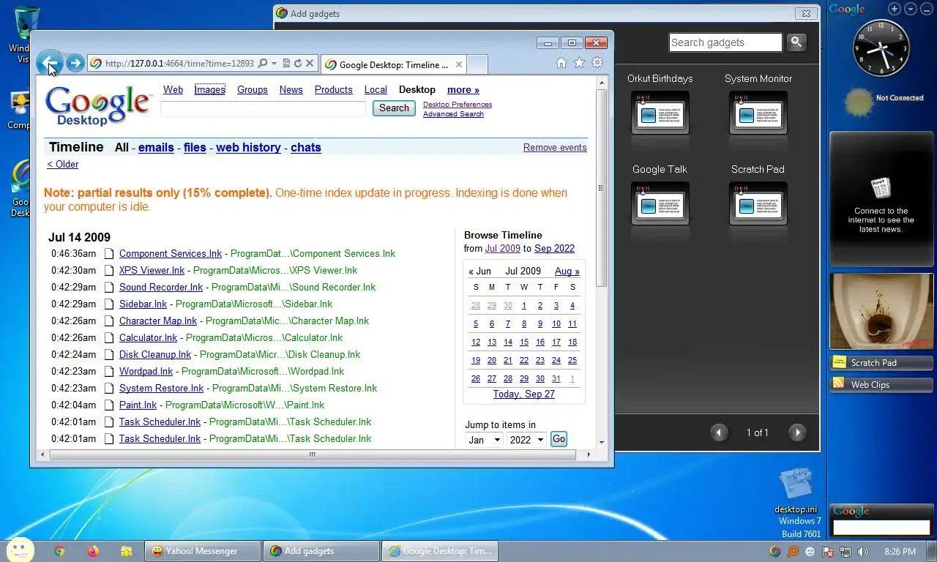Filter timeline by files
Image resolution: width=937 pixels, height=562 pixels.
(195, 147)
